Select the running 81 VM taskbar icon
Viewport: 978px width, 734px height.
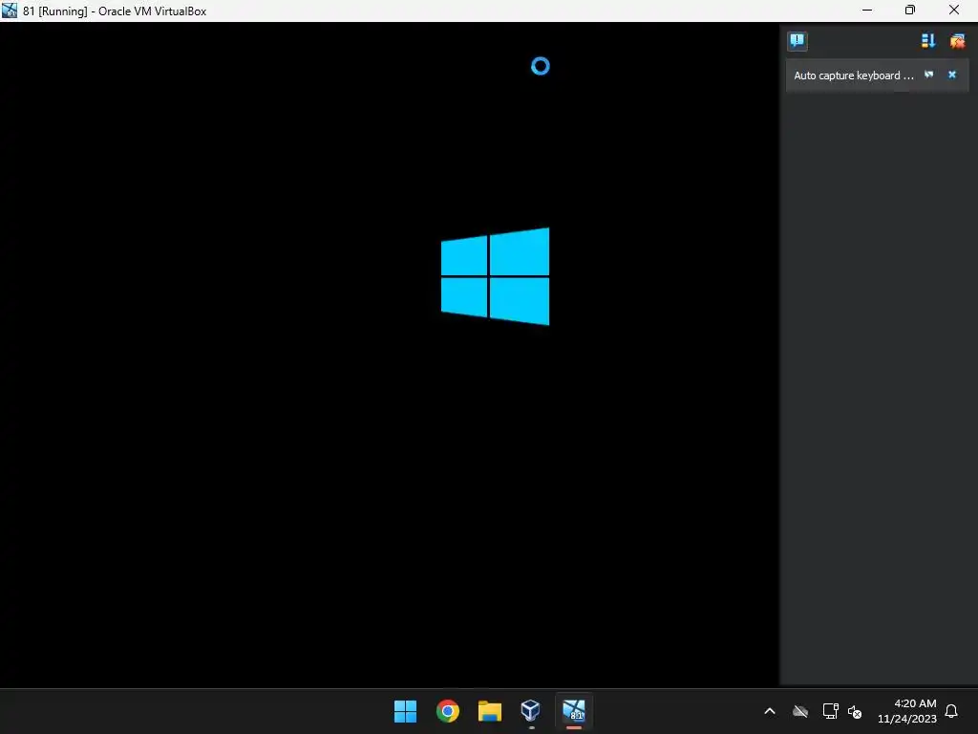coord(574,711)
